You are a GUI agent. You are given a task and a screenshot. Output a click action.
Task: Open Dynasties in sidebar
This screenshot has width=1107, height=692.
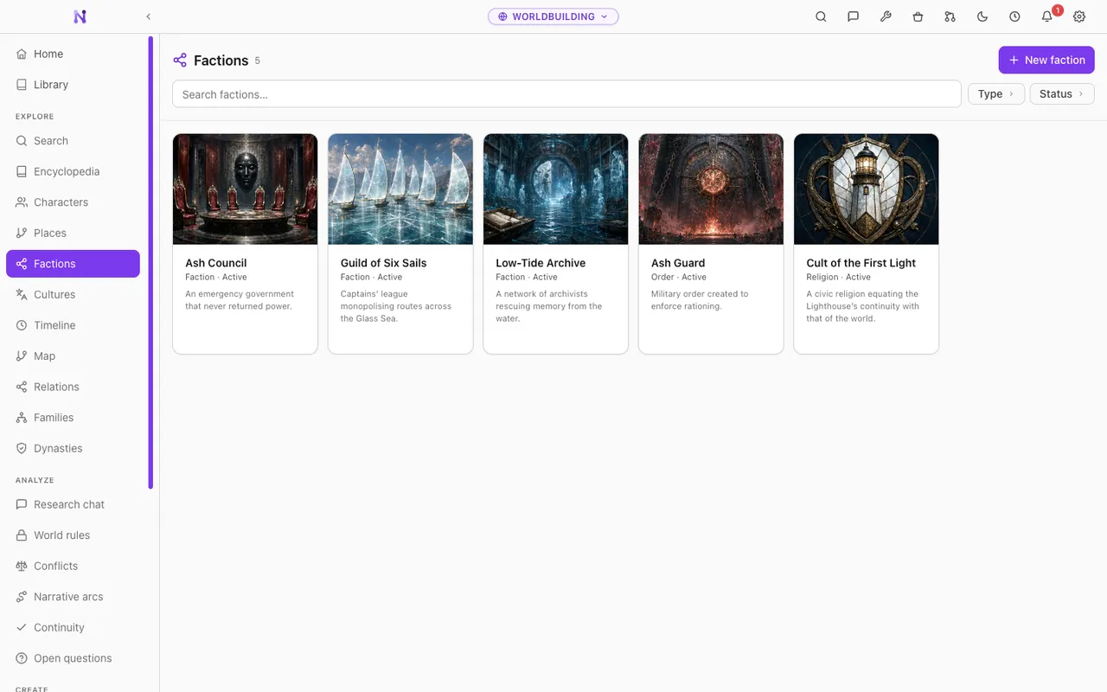pos(73,448)
